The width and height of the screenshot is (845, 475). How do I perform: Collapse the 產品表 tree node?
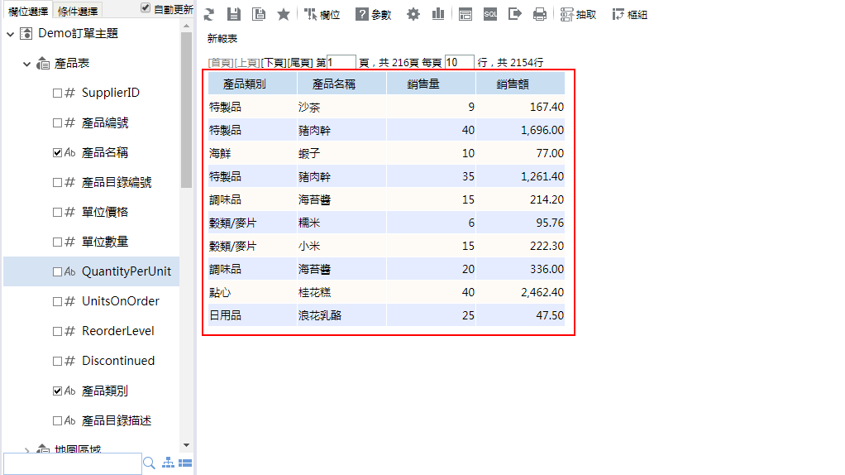tap(27, 64)
